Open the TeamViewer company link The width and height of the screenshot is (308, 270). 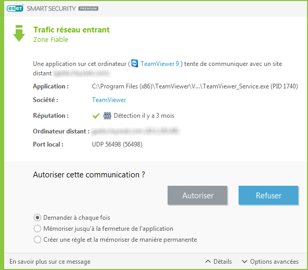[x=109, y=100]
